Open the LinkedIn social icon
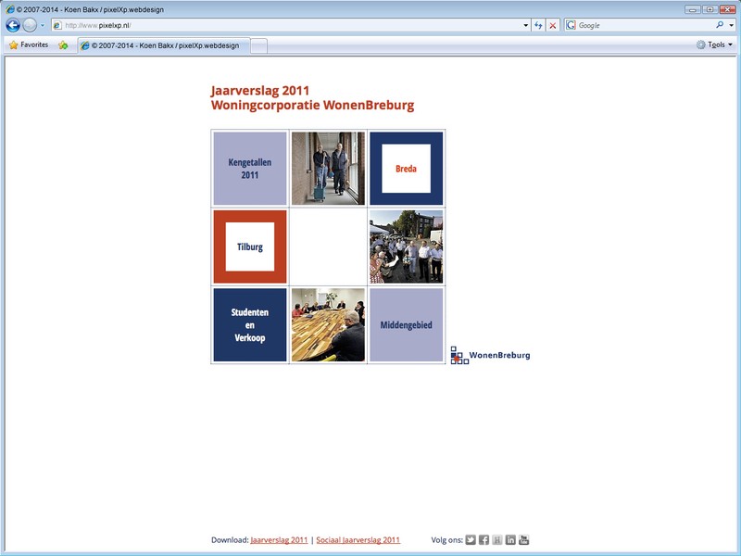Image resolution: width=741 pixels, height=556 pixels. click(510, 540)
